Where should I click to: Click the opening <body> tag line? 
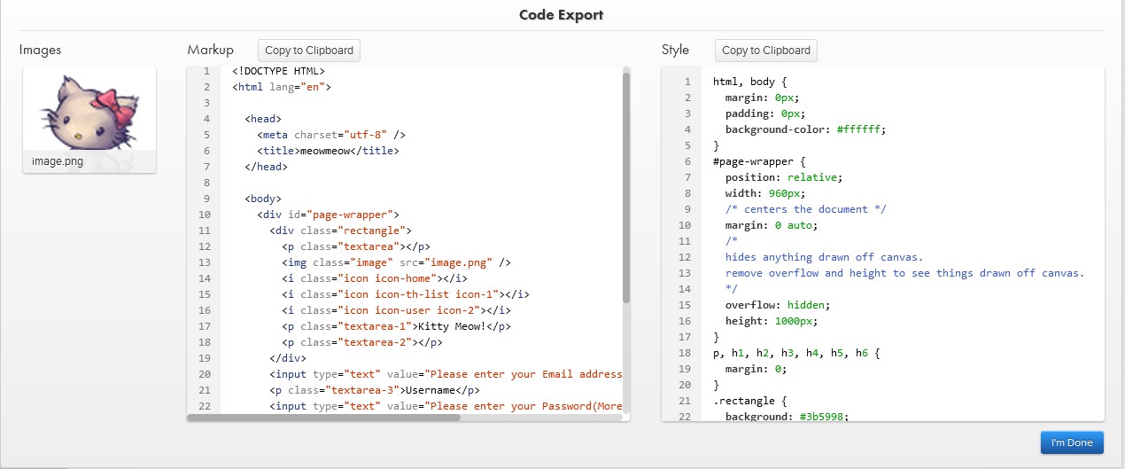pos(263,199)
